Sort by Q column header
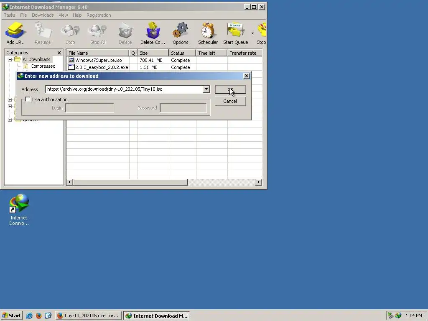 click(x=133, y=53)
